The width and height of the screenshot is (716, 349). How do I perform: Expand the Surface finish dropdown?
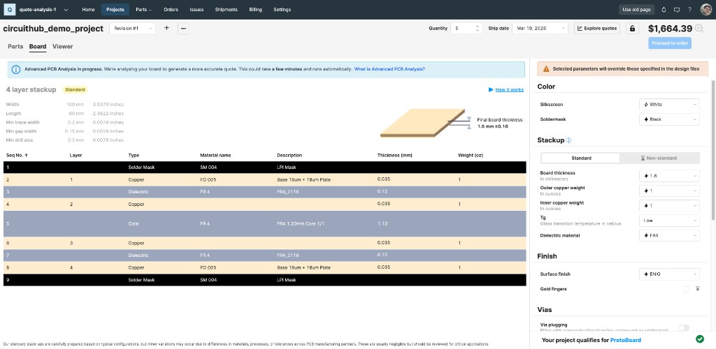point(669,274)
